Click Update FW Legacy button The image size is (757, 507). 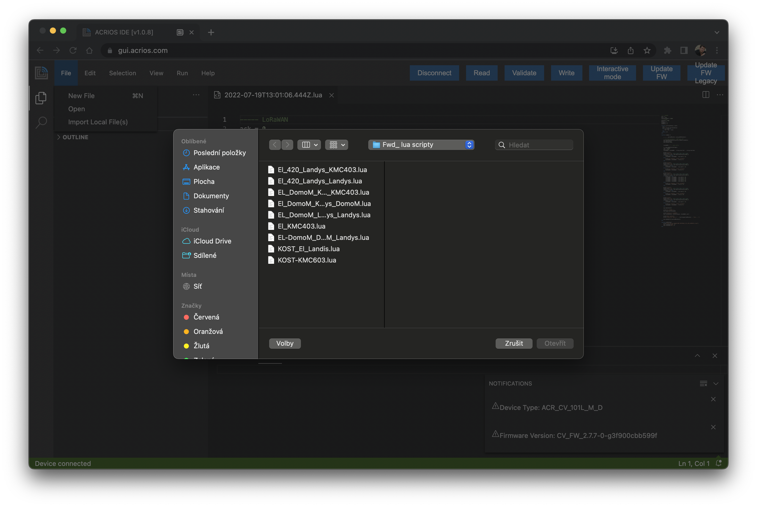pos(706,73)
